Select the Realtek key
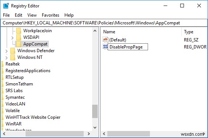208x138 pixels. tap(13, 64)
